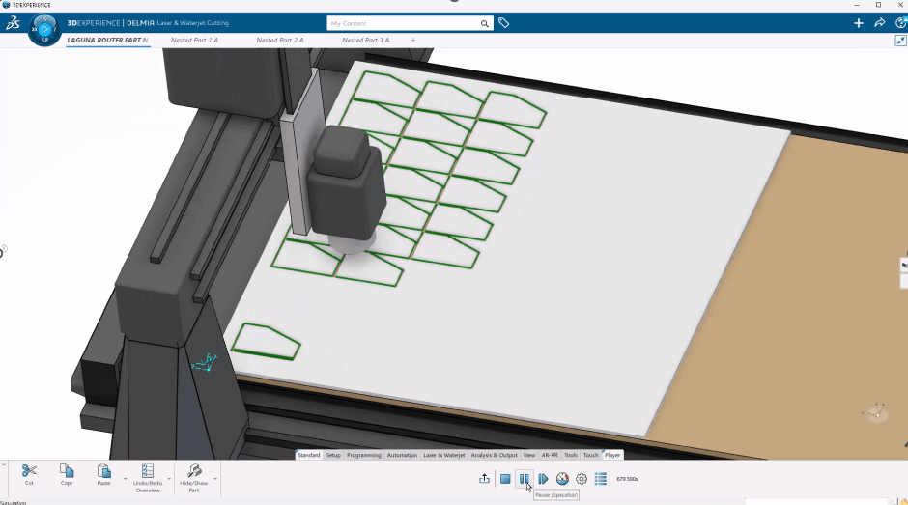Toggle fullscreen view icon
The width and height of the screenshot is (908, 505).
coord(900,41)
